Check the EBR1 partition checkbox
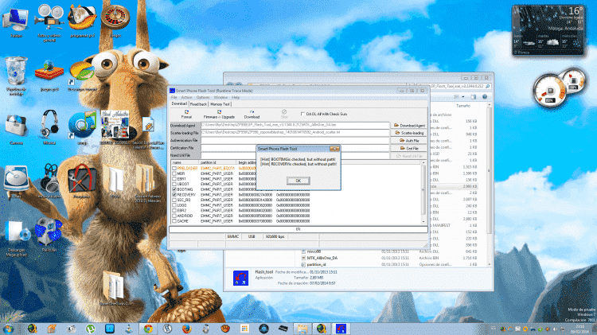The width and height of the screenshot is (597, 335). click(x=174, y=179)
